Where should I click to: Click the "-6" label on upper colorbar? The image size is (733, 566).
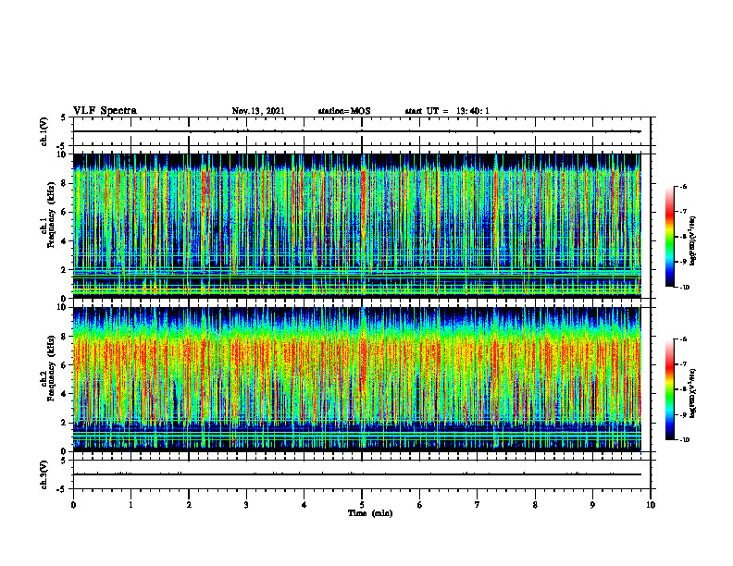683,186
